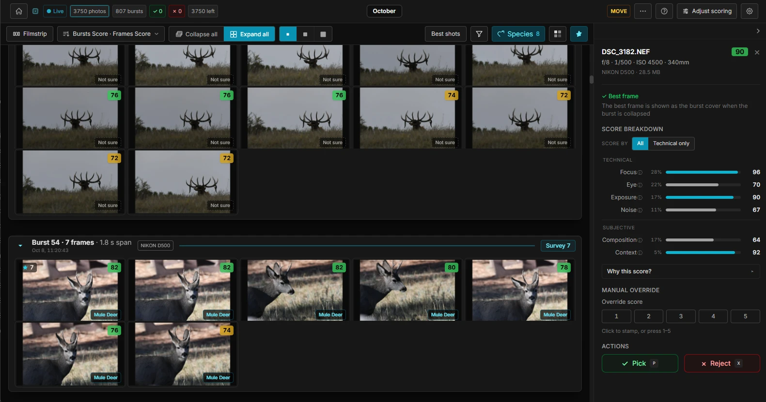Open Adjust scoring
Viewport: 766px width, 402px height.
point(706,11)
